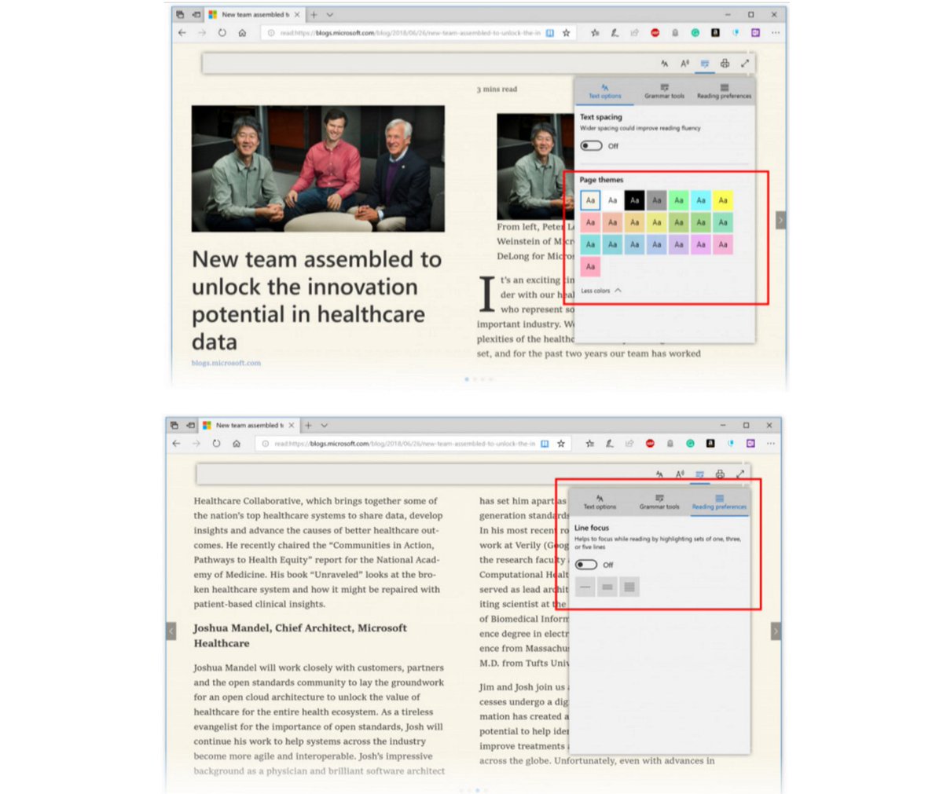Select the gray page theme swatch
This screenshot has height=794, width=943.
pos(656,200)
